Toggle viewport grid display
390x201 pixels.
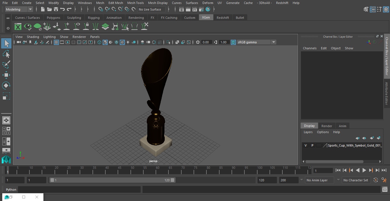click(56, 42)
